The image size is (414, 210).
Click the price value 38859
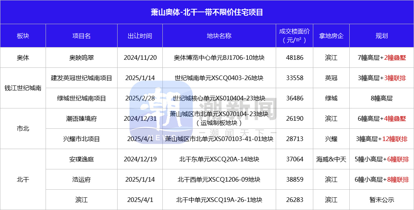coord(295,180)
